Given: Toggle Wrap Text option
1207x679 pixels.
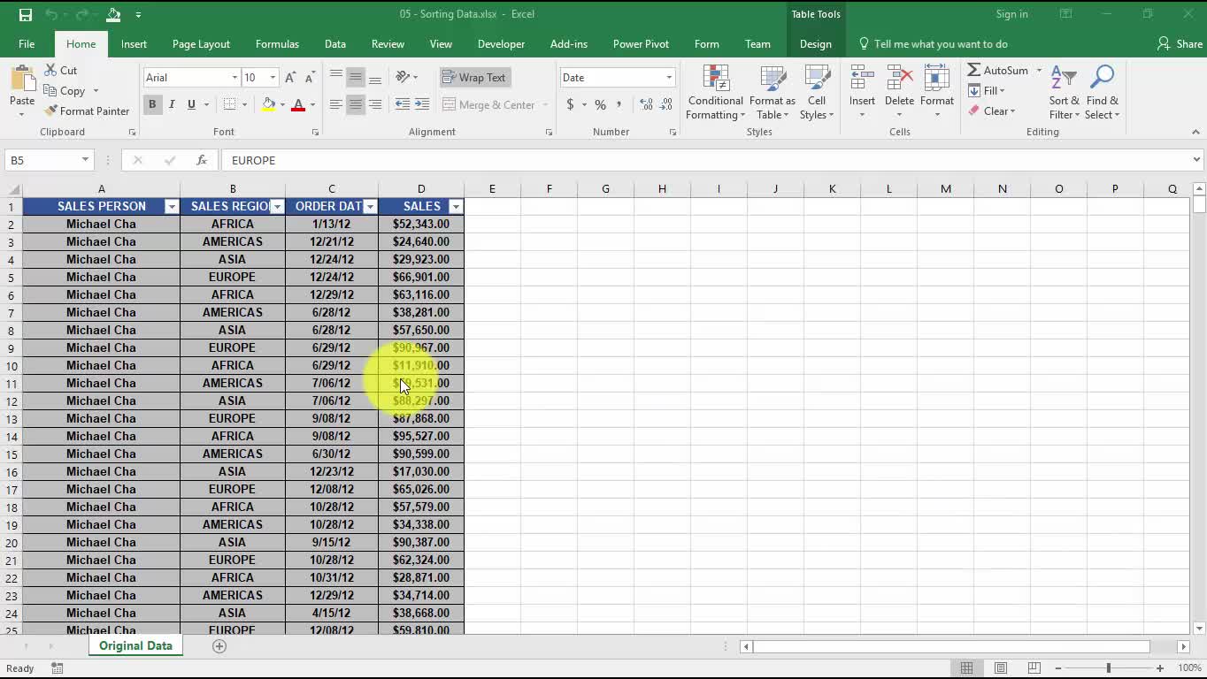Looking at the screenshot, I should [473, 78].
